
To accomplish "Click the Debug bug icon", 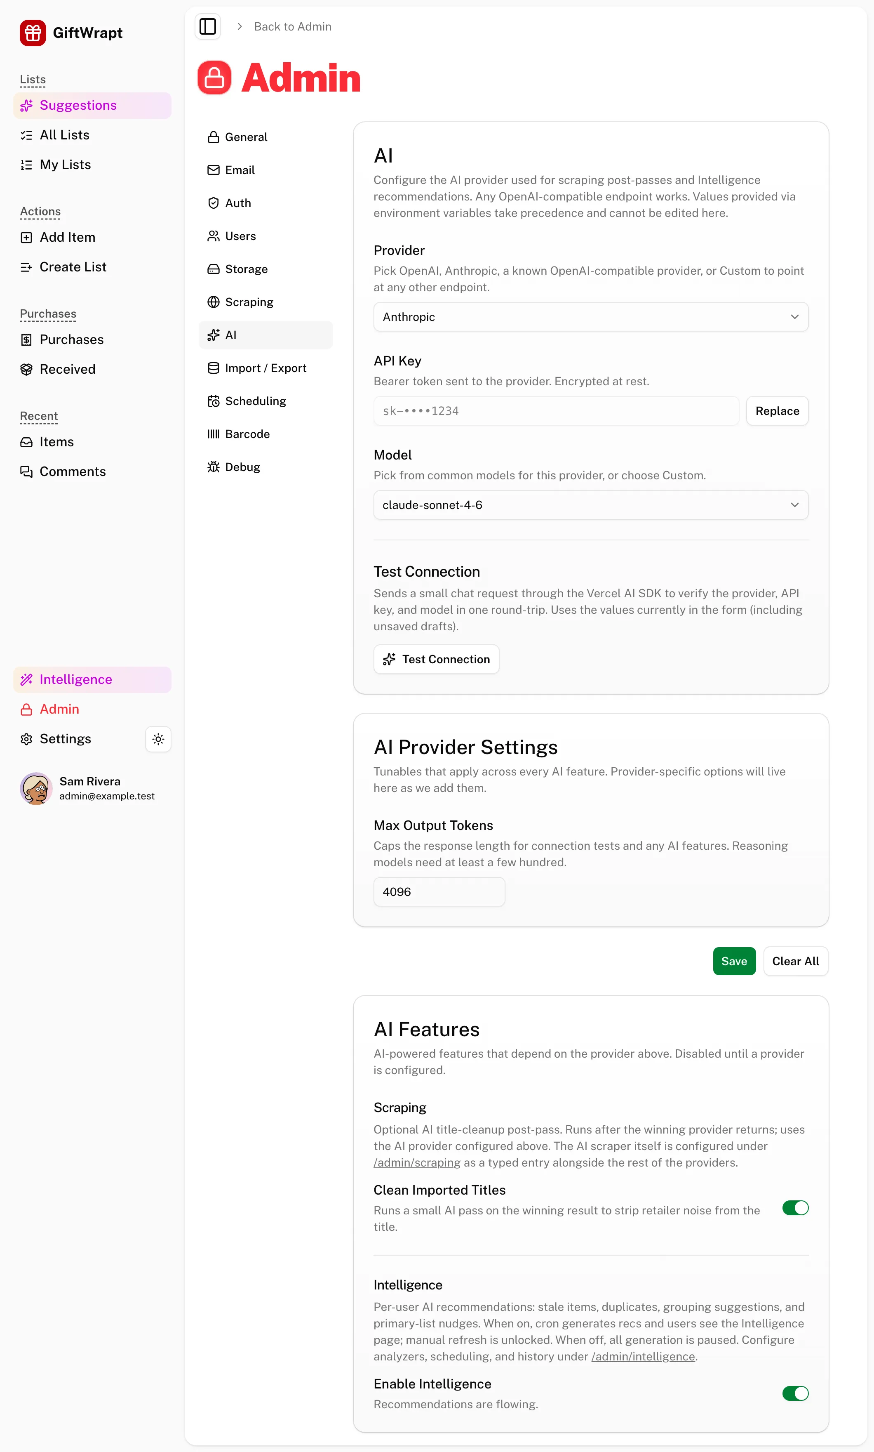I will (x=213, y=467).
